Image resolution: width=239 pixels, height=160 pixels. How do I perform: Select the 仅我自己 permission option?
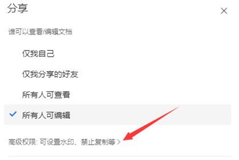(x=117, y=54)
